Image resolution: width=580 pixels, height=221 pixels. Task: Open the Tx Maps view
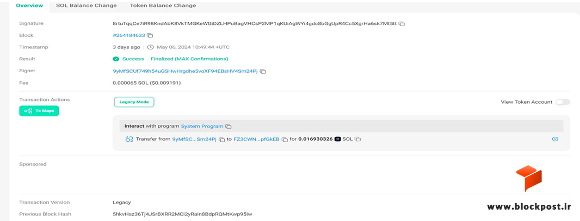[39, 111]
